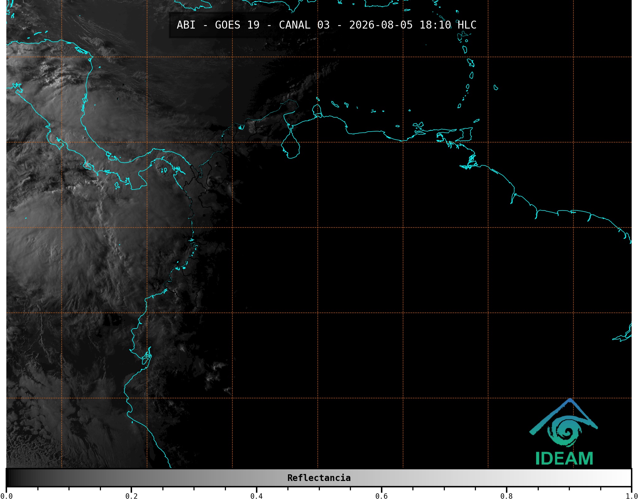Click the 0.8 colorbar tick label
Viewport: 638px width, 500px height.
click(x=506, y=496)
